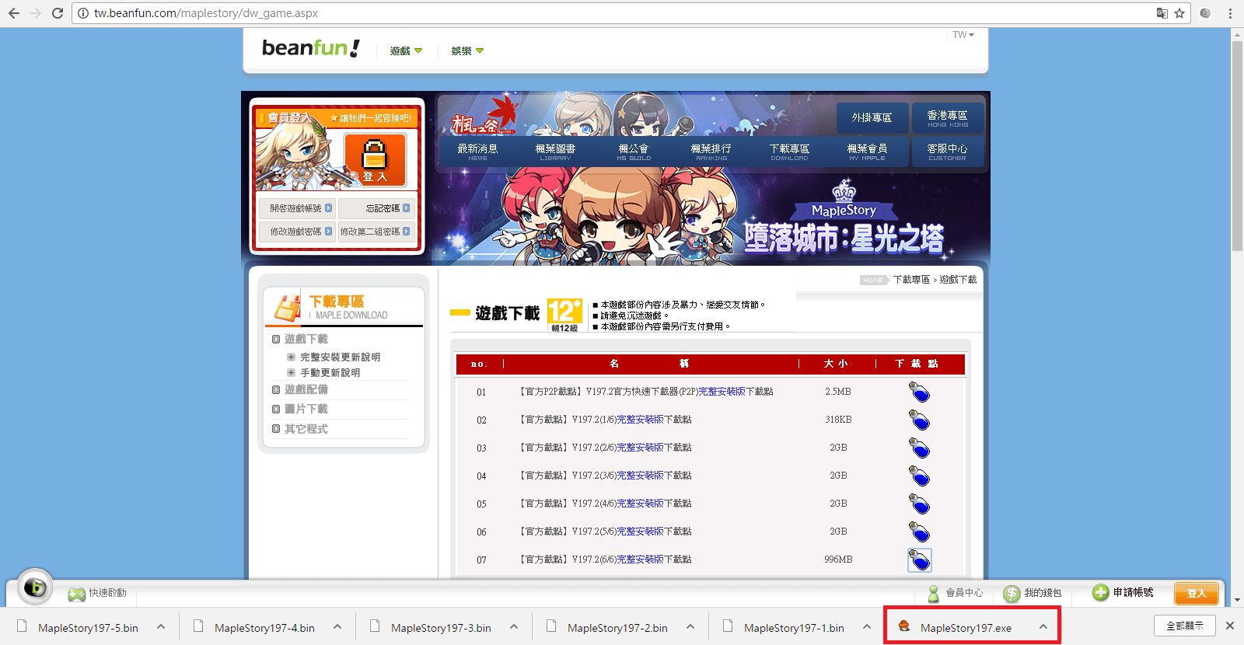Click the potion download icon for row 02
1244x645 pixels.
pos(919,420)
